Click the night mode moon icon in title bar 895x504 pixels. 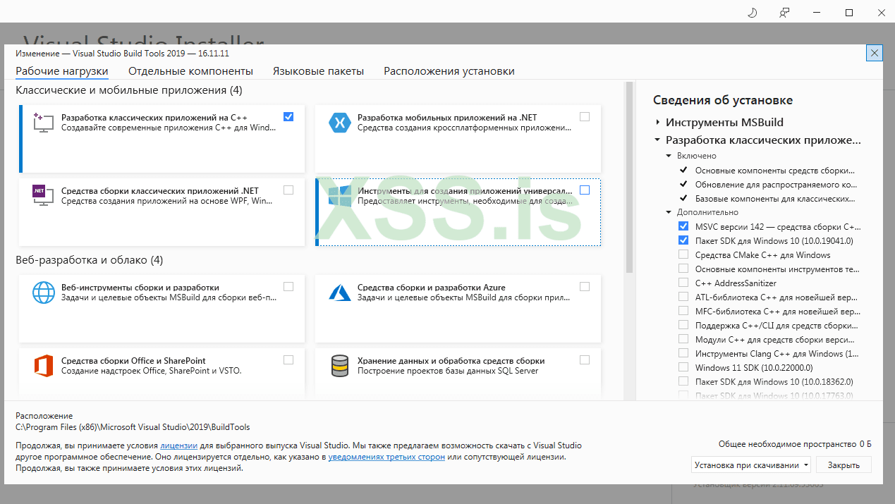(x=752, y=12)
